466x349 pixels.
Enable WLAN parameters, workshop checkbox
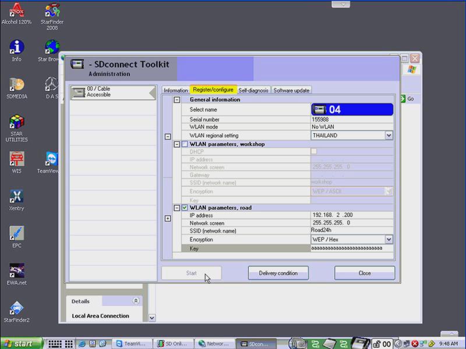pyautogui.click(x=185, y=144)
